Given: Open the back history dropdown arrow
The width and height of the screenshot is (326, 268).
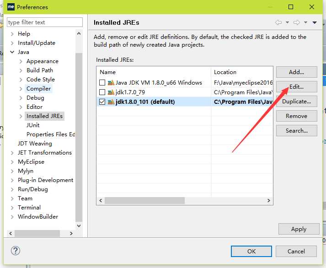Looking at the screenshot, I should pyautogui.click(x=287, y=22).
